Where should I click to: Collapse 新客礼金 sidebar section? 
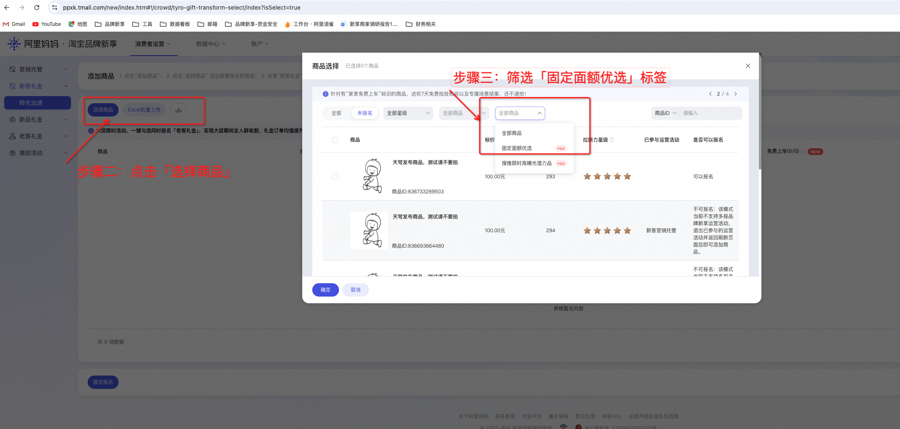[x=38, y=86]
